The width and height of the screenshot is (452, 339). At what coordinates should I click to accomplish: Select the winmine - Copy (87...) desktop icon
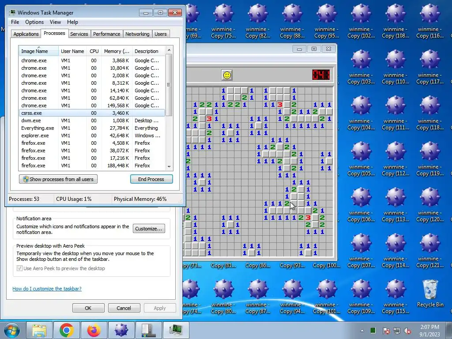pos(258,297)
